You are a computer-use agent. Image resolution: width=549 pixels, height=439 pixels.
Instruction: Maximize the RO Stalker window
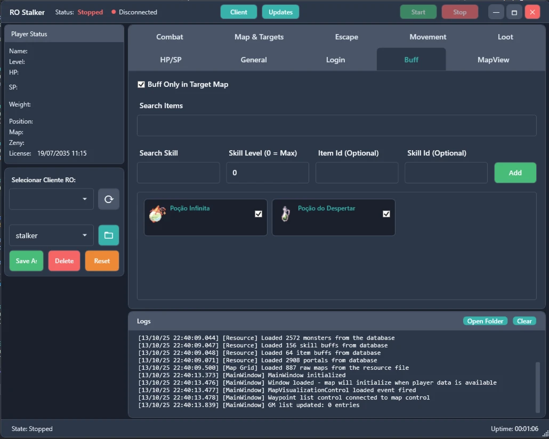[x=514, y=12]
